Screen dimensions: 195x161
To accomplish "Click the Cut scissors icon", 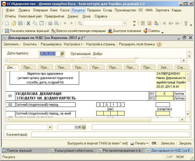I will (x=28, y=23).
